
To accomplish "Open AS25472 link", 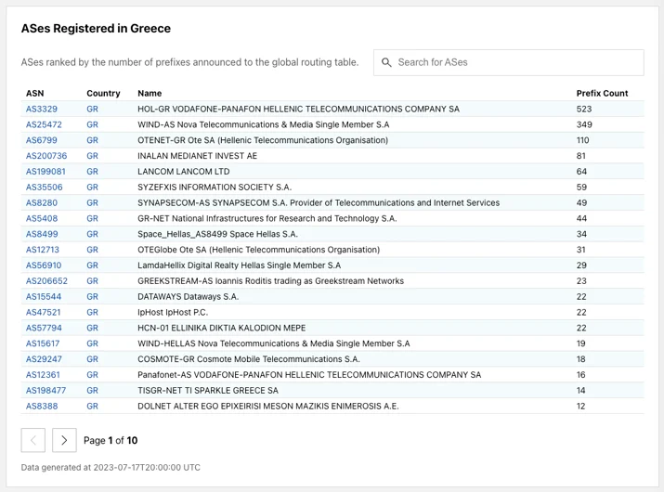I will pos(44,125).
